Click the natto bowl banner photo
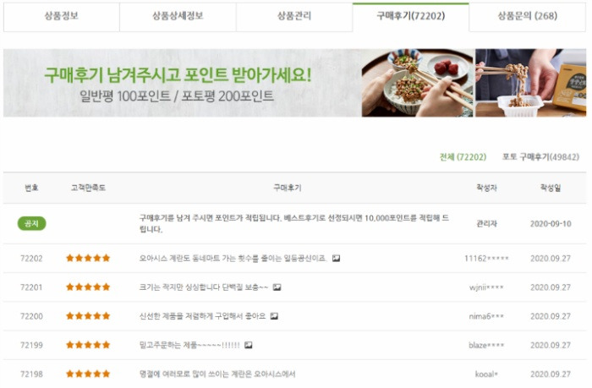Screen dimensions: 592x388 [x=417, y=83]
